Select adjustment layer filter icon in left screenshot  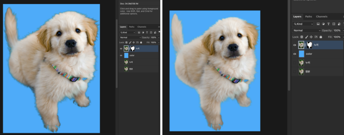pyautogui.click(x=143, y=32)
